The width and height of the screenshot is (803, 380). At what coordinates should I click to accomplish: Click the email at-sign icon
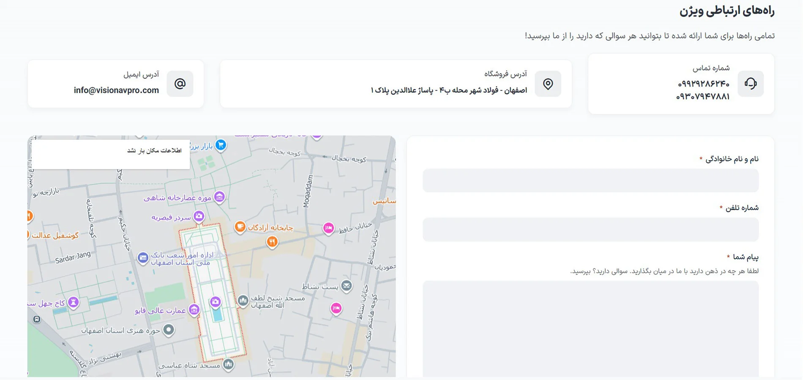click(180, 84)
